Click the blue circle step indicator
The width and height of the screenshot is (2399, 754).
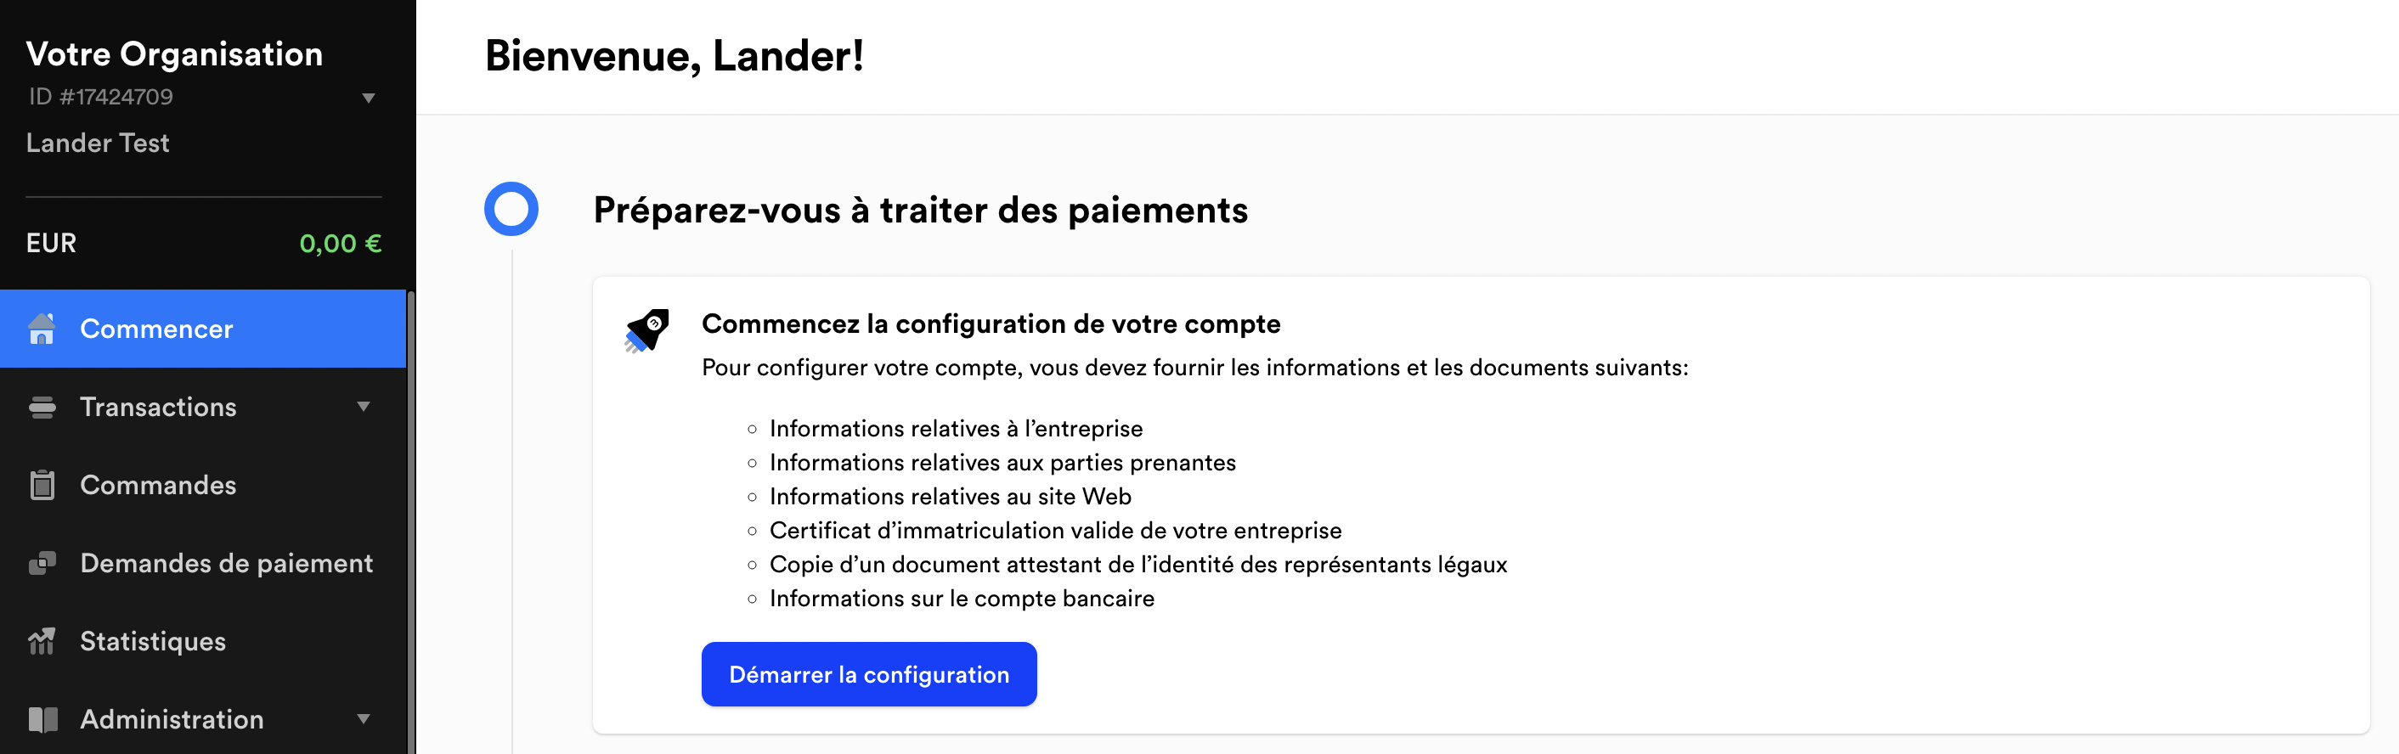(x=511, y=210)
